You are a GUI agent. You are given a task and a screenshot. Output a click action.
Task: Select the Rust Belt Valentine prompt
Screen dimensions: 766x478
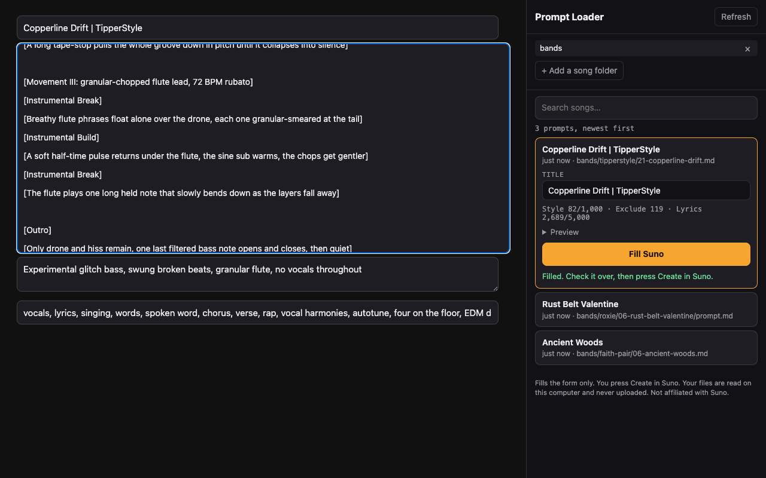(x=646, y=310)
